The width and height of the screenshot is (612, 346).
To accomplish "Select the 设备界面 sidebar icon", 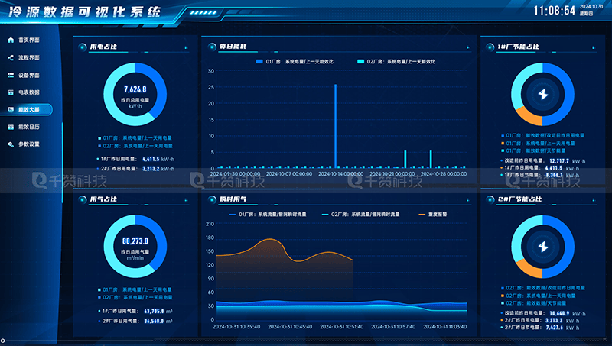I will 11,75.
